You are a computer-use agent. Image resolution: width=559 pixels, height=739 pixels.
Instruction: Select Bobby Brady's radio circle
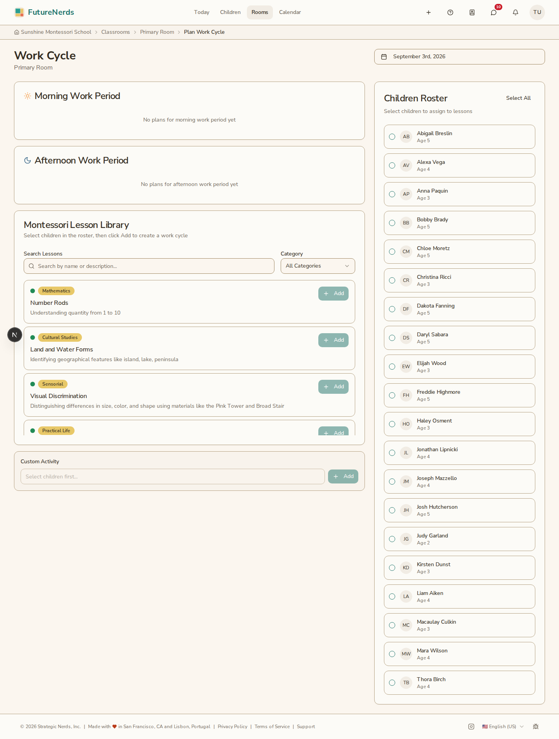392,223
